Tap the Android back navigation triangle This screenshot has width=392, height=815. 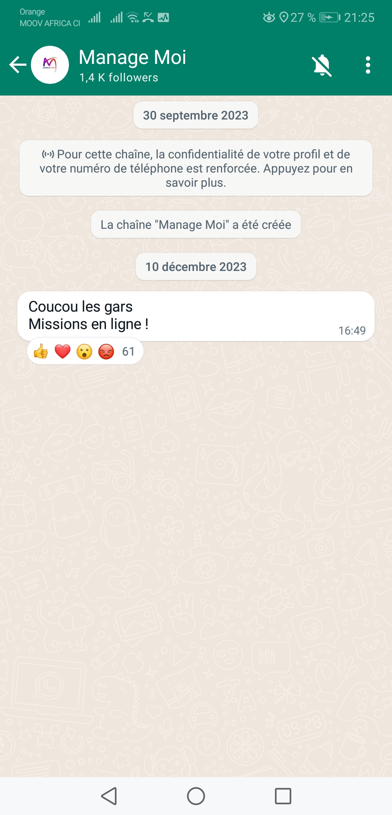pos(109,796)
